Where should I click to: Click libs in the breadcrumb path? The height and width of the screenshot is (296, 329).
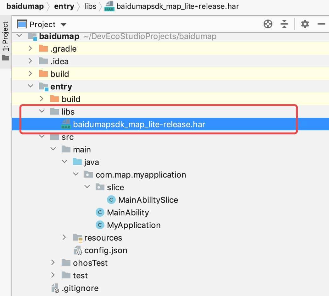(x=90, y=6)
